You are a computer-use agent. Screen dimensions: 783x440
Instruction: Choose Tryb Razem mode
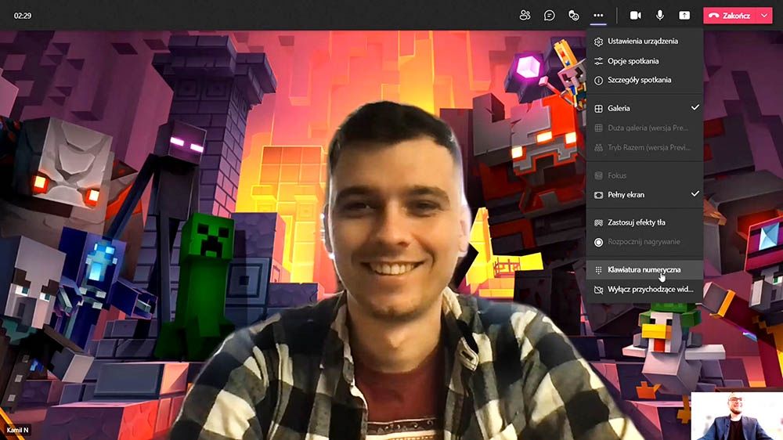644,147
